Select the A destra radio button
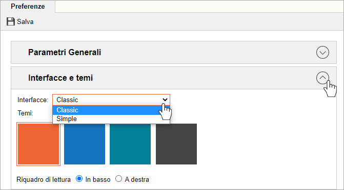 pyautogui.click(x=119, y=179)
